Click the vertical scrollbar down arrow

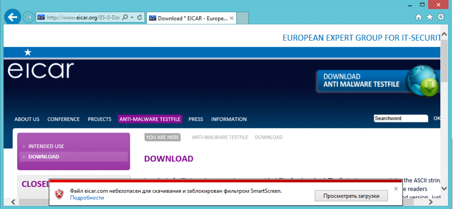pyautogui.click(x=445, y=189)
